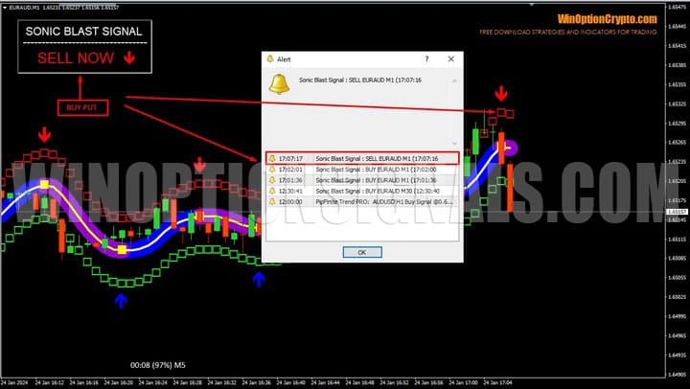Select the 12:30:41 BUY EURAUD M30 alert
This screenshot has height=389, width=690.
click(362, 191)
